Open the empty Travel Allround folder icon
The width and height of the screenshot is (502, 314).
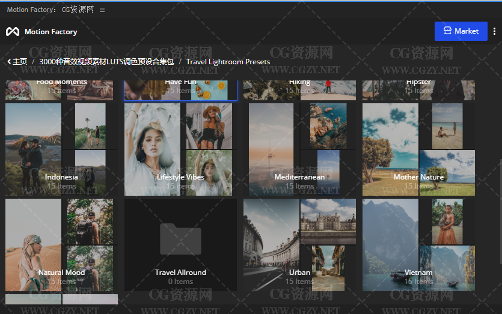point(180,239)
